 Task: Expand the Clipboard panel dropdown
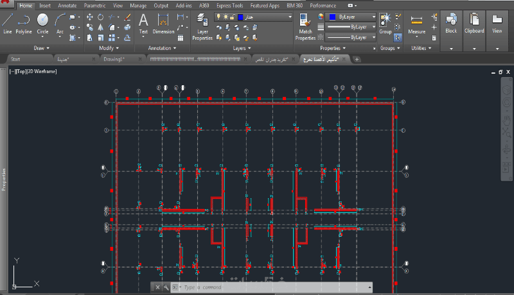point(474,49)
